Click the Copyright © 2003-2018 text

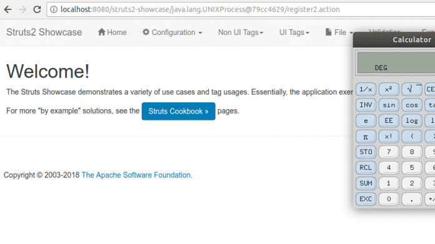(x=42, y=175)
